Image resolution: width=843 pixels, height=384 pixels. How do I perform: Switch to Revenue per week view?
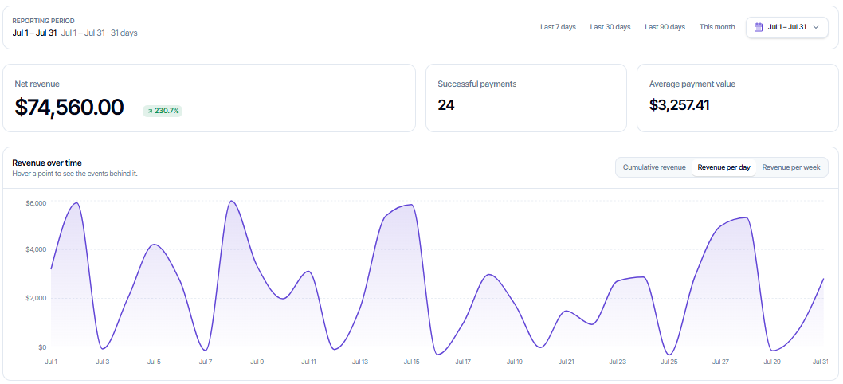click(x=791, y=167)
